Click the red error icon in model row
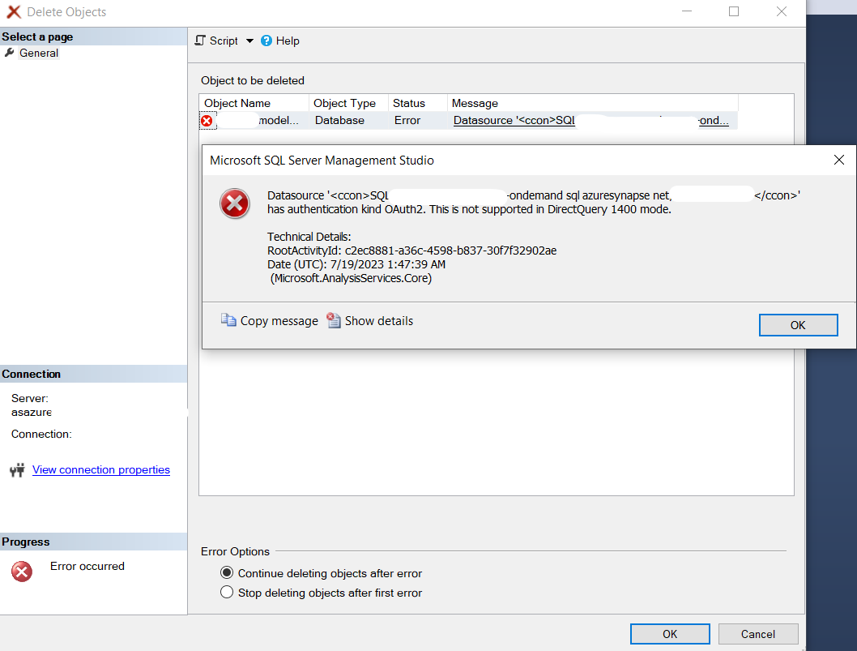 [207, 120]
